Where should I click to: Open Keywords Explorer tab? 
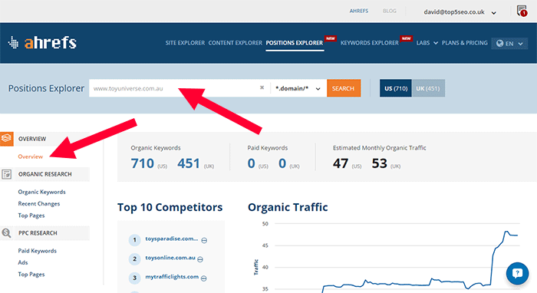point(369,43)
